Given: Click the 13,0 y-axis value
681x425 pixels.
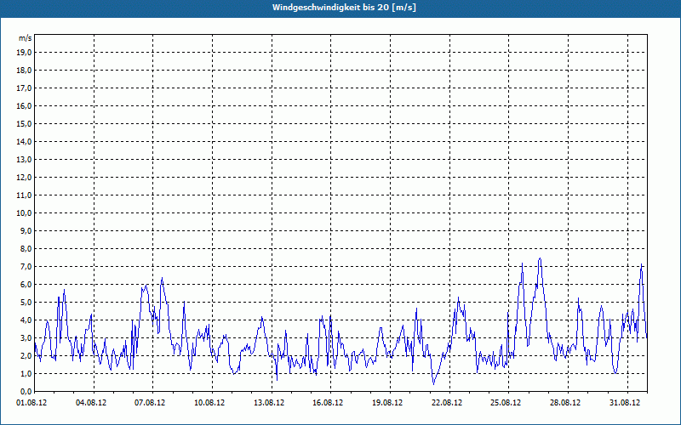Looking at the screenshot, I should tap(24, 159).
